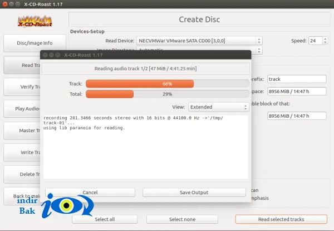This screenshot has width=334, height=231.
Task: Close the main X-CD-Roast window
Action: coord(5,4)
